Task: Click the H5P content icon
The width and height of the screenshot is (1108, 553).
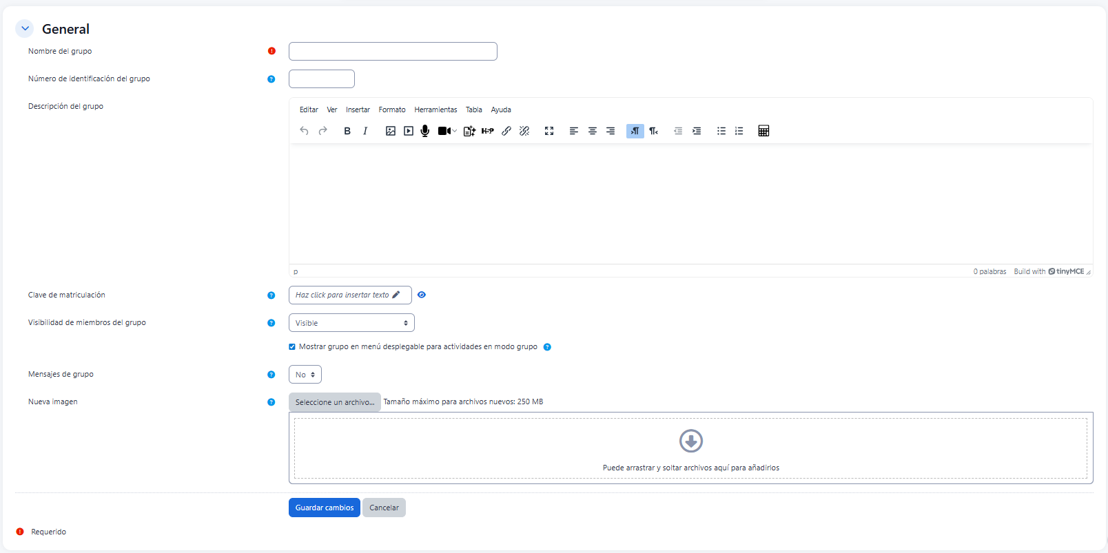Action: (x=488, y=131)
